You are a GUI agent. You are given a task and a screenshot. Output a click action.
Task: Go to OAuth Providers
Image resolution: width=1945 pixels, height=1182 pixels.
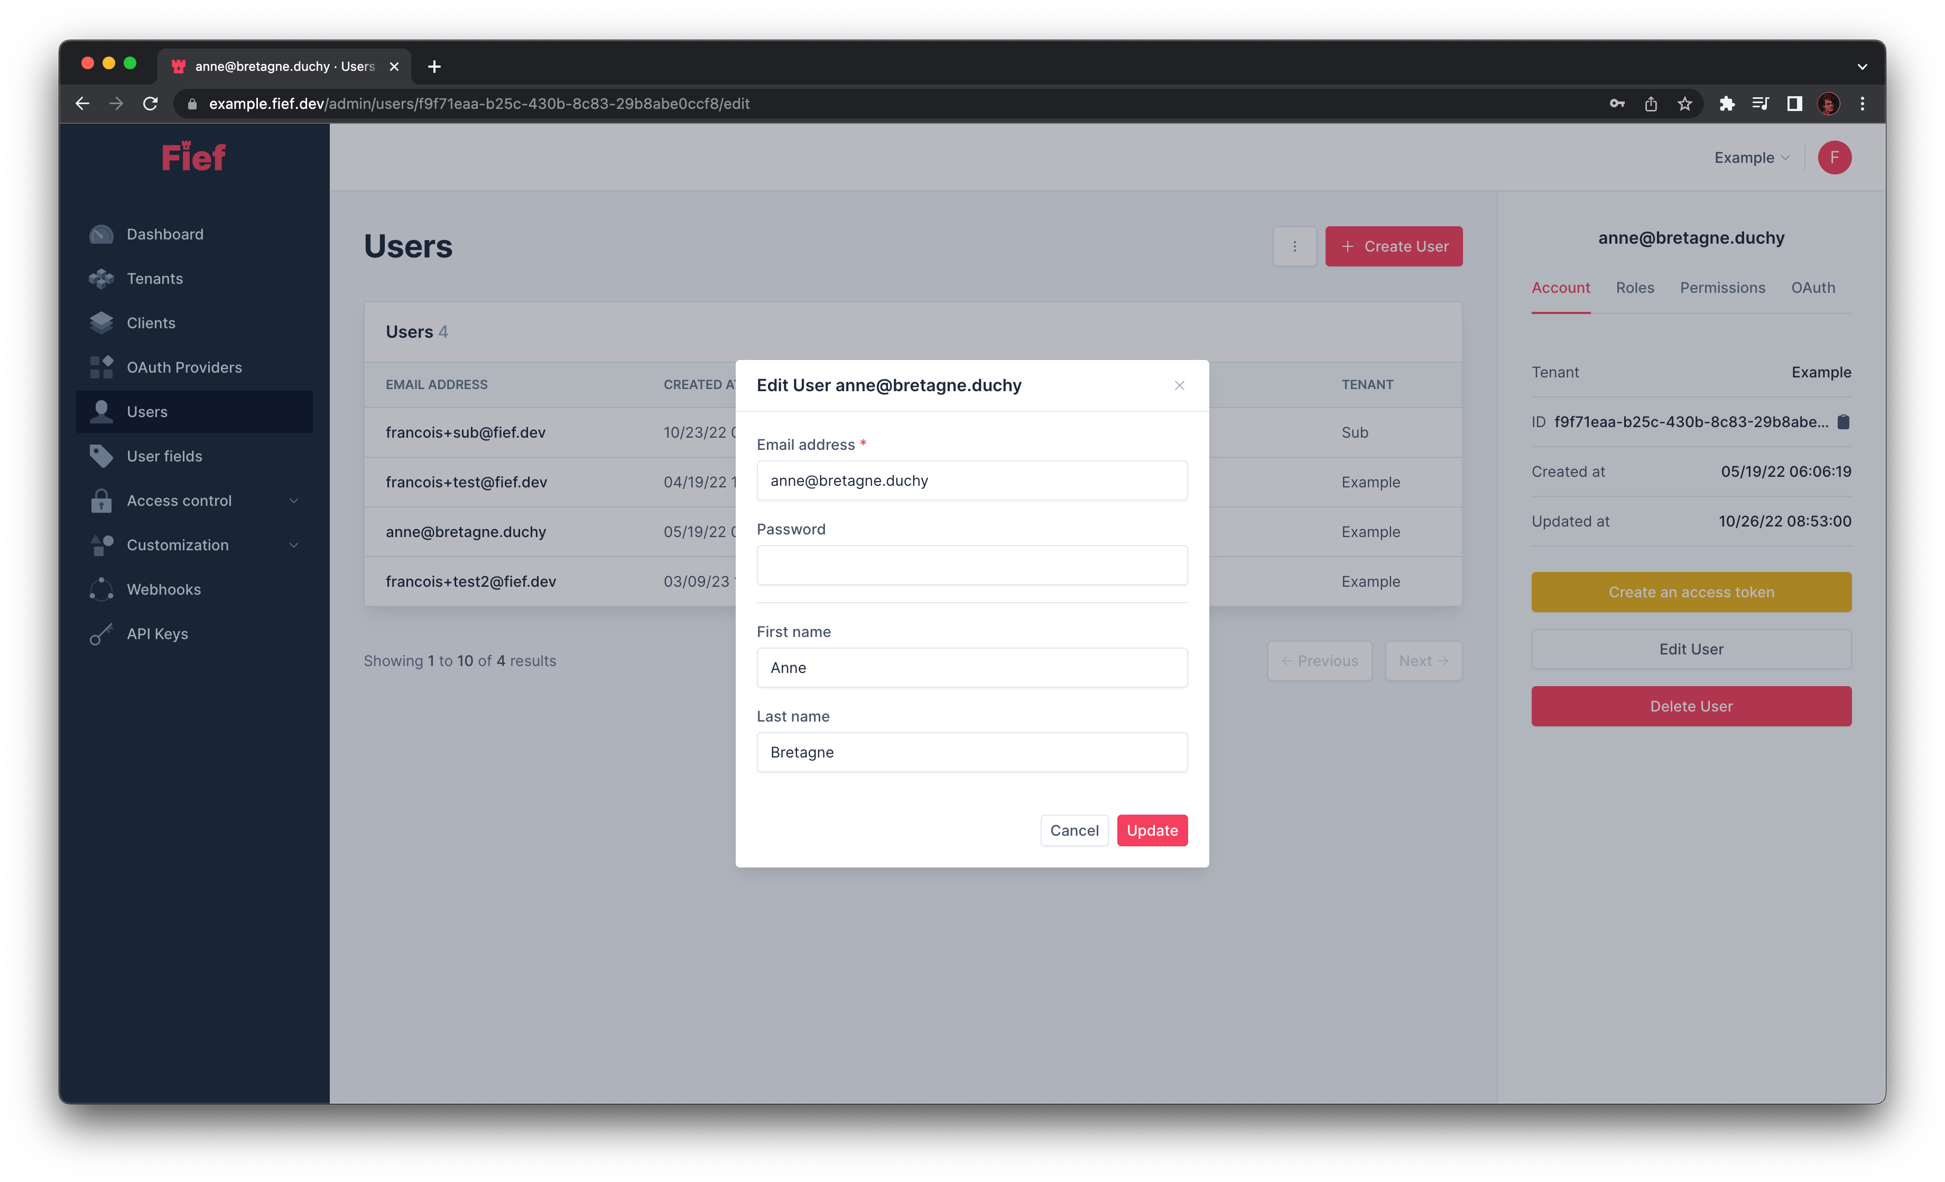(184, 366)
